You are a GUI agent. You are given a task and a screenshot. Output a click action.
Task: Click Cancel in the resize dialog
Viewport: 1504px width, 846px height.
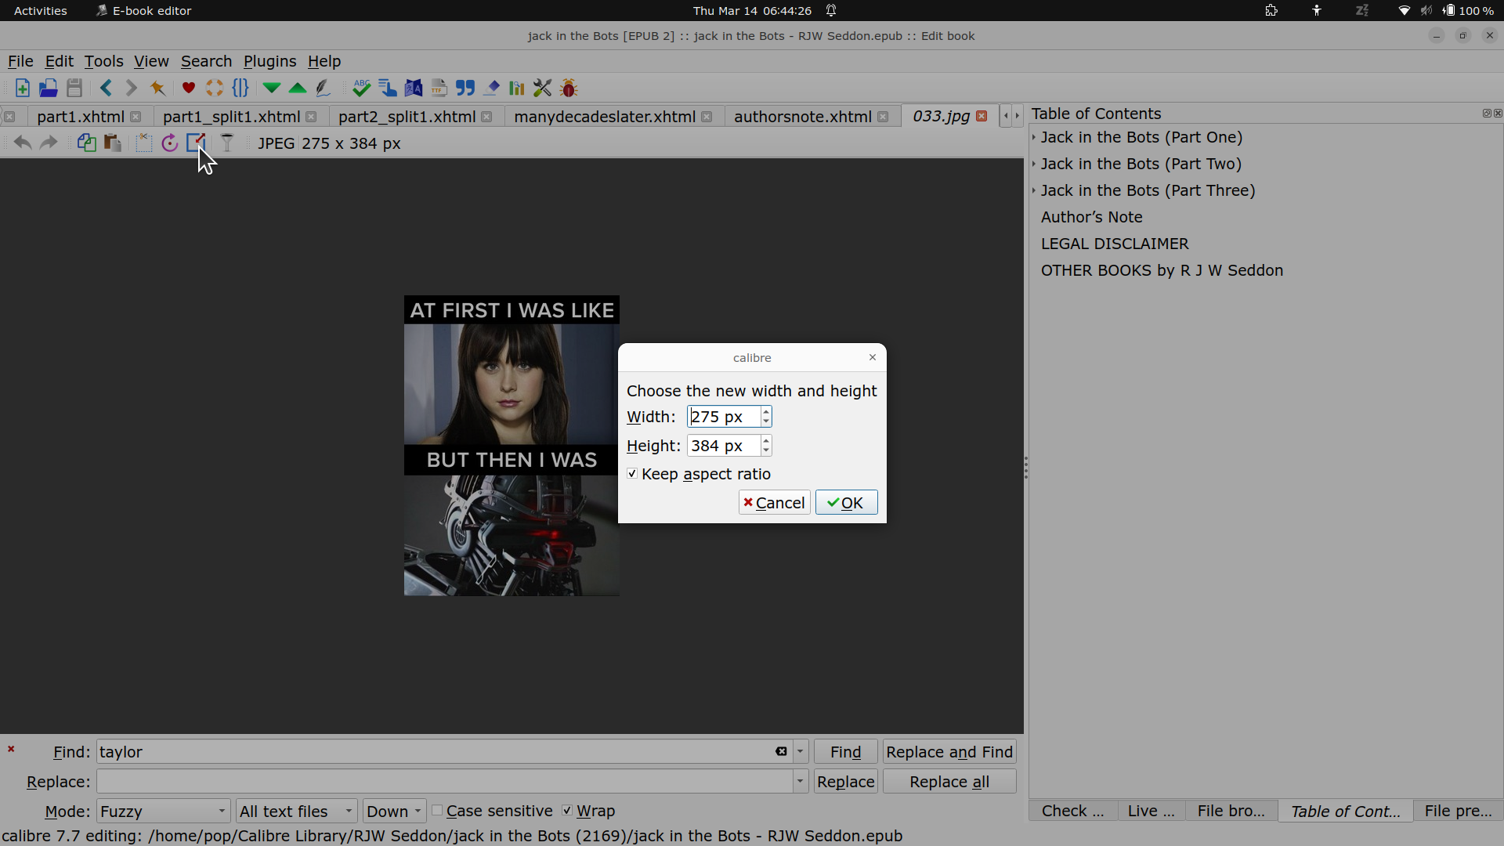coord(774,503)
